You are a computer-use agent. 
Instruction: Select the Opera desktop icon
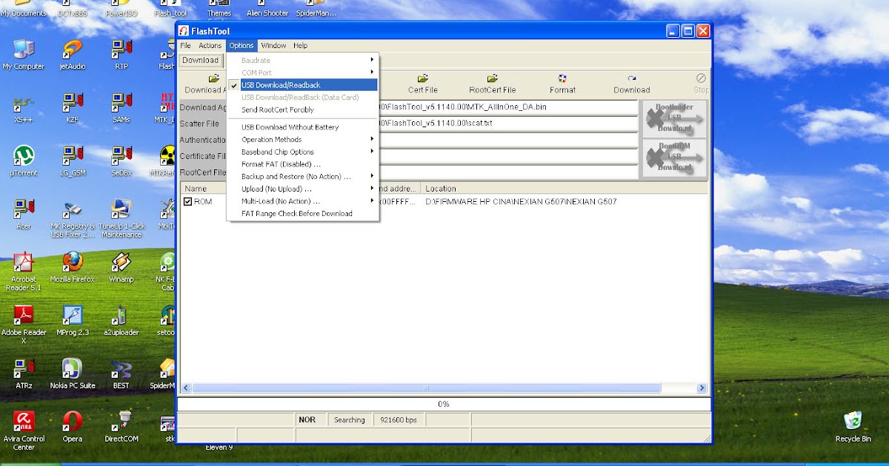(73, 422)
